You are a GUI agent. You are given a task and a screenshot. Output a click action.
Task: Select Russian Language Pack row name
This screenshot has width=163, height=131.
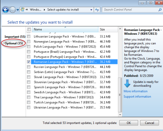tap(65, 67)
